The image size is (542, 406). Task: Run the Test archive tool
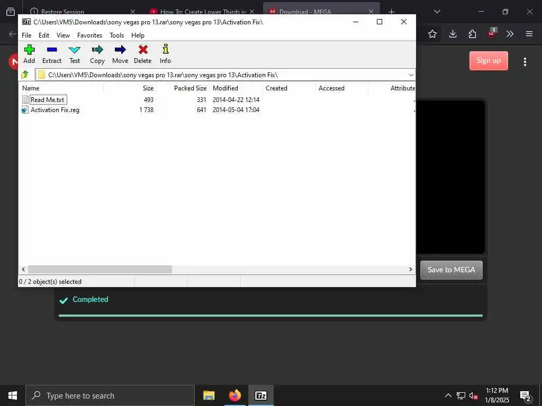tap(74, 50)
